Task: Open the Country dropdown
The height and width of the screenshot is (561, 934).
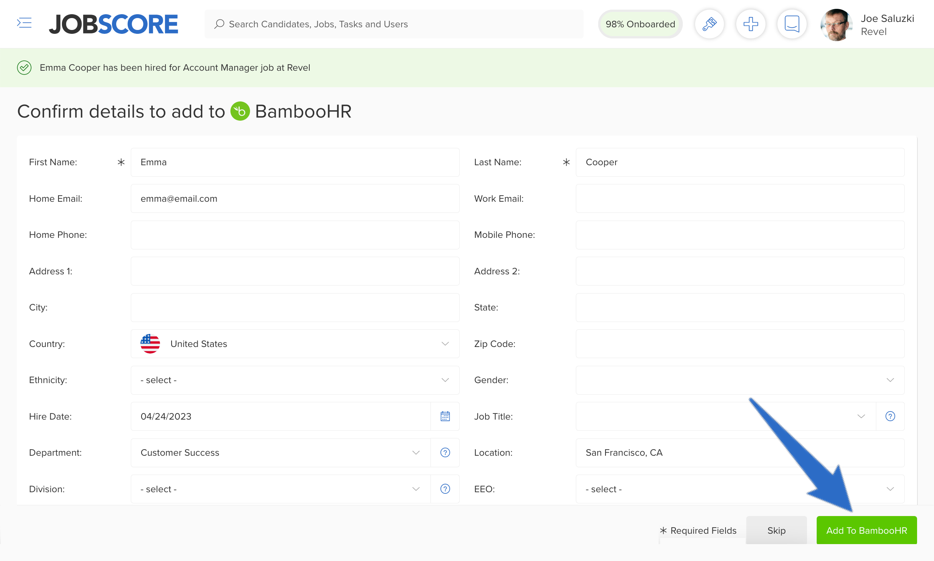Action: pyautogui.click(x=295, y=344)
